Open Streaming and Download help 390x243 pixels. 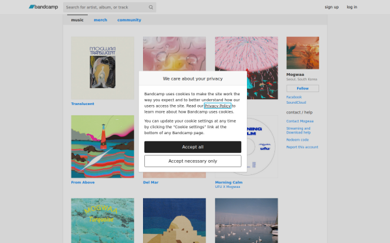[x=298, y=130]
